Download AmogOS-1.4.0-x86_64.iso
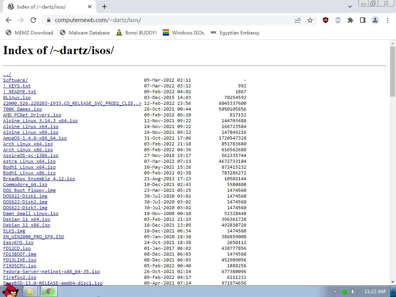The image size is (396, 297). 35,138
